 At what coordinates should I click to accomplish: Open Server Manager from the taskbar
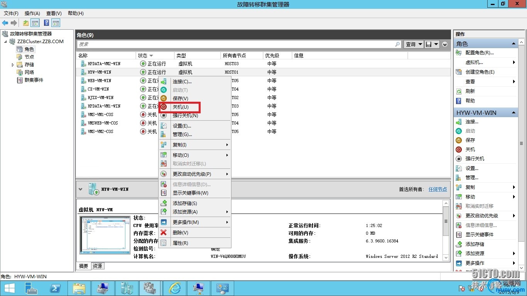point(31,288)
